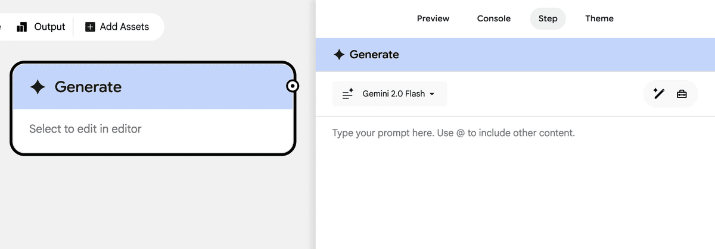This screenshot has height=249, width=715.
Task: Select the Step tab
Action: click(x=548, y=18)
